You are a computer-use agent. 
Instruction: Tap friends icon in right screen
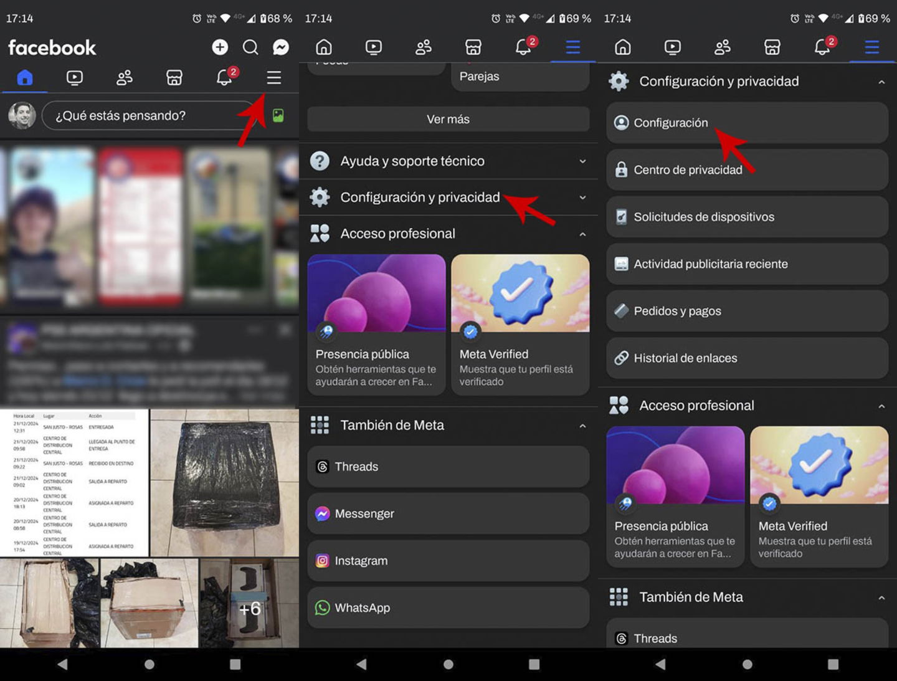(723, 47)
